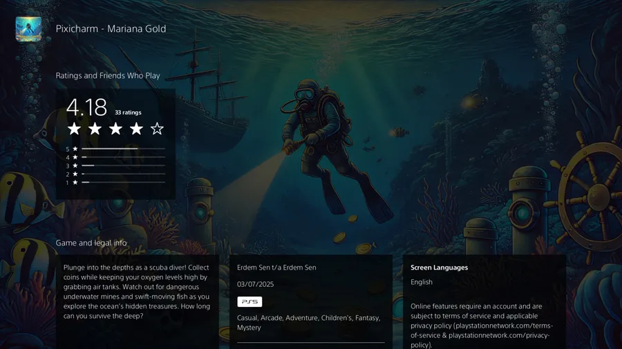The image size is (622, 349).
Task: Click the PS5 platform badge
Action: coord(249,301)
